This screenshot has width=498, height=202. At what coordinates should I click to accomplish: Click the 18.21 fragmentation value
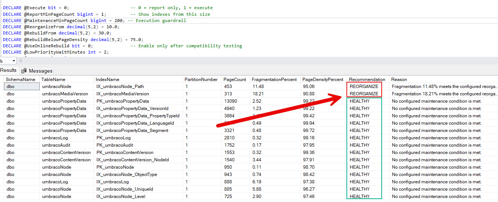point(258,94)
